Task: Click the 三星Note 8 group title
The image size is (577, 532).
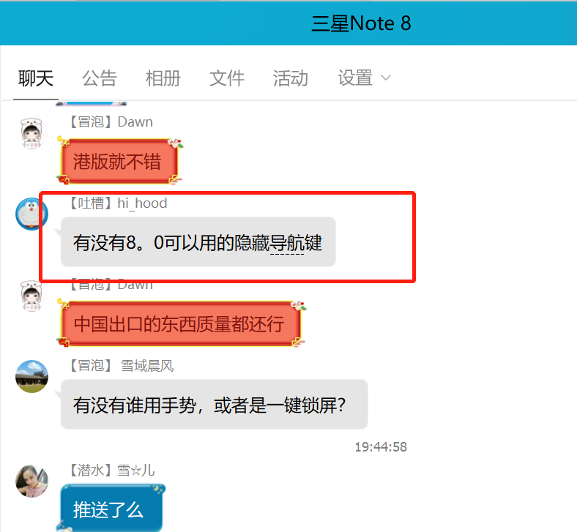Action: tap(361, 23)
